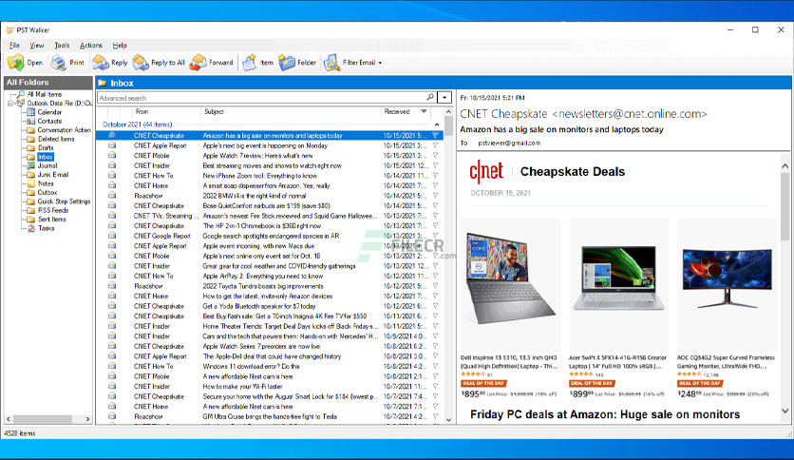Click the Acer Swift X laptop thumbnail
This screenshot has height=460, width=794.
coord(619,278)
